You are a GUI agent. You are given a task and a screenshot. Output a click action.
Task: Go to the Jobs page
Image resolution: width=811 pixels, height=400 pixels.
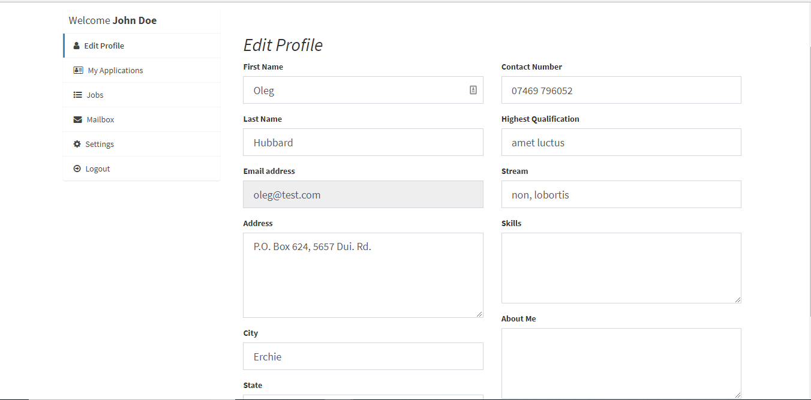pos(95,95)
